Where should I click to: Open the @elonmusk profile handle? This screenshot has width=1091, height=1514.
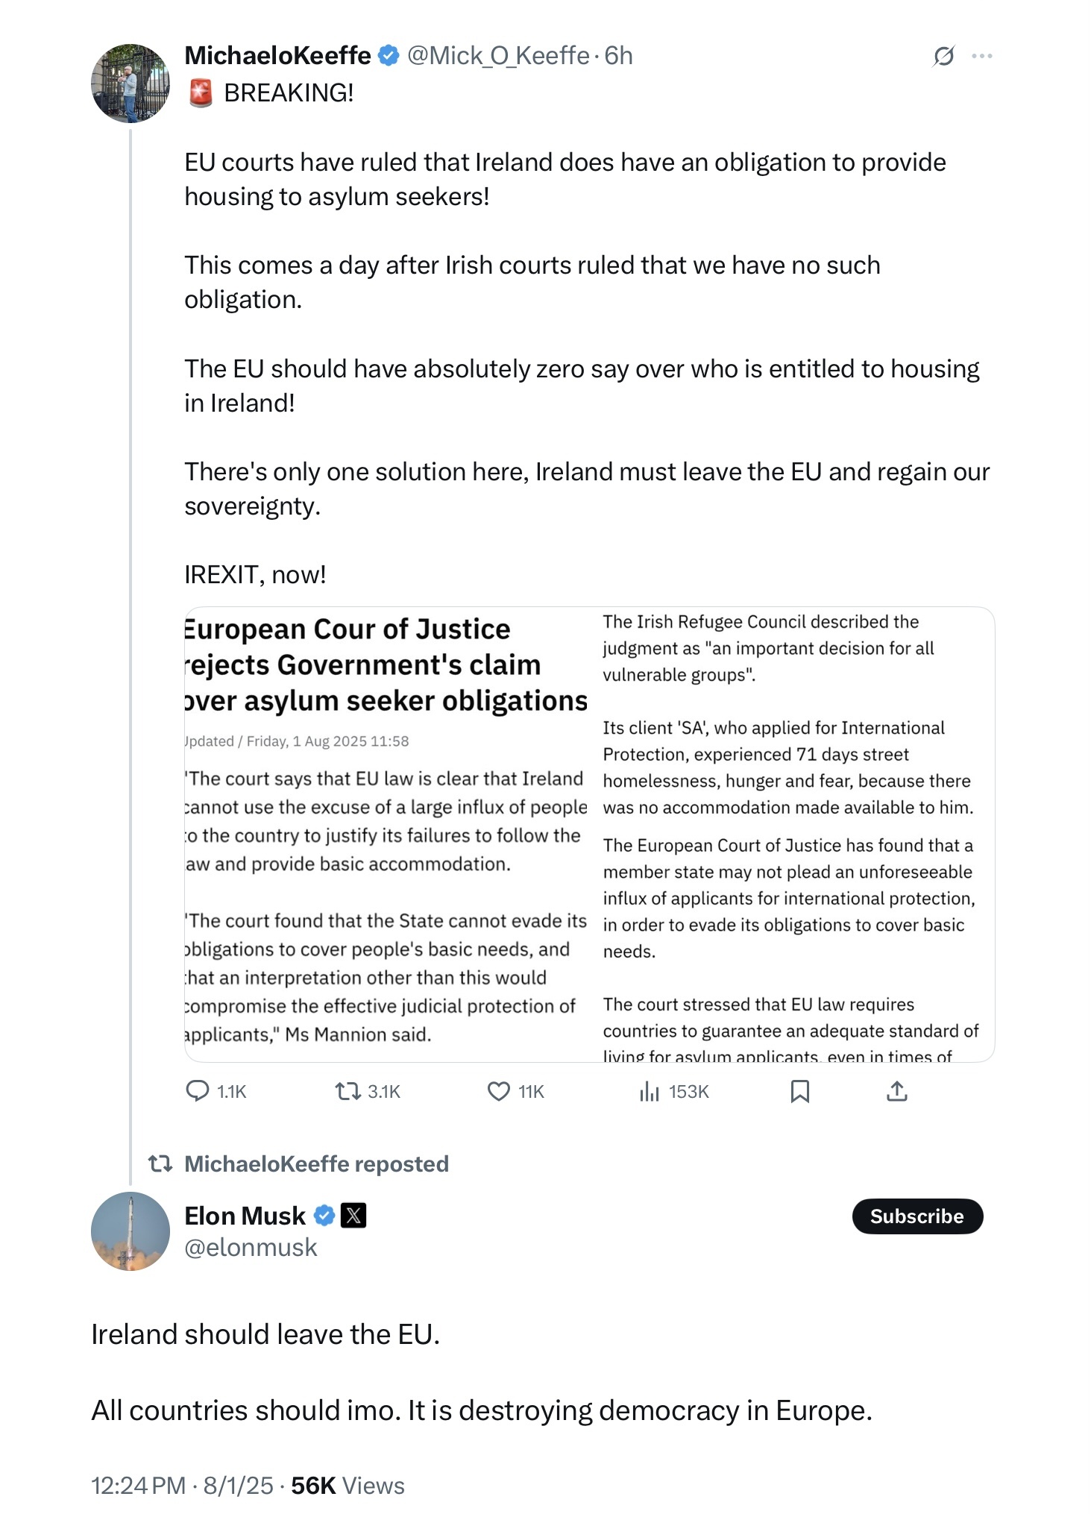[251, 1248]
